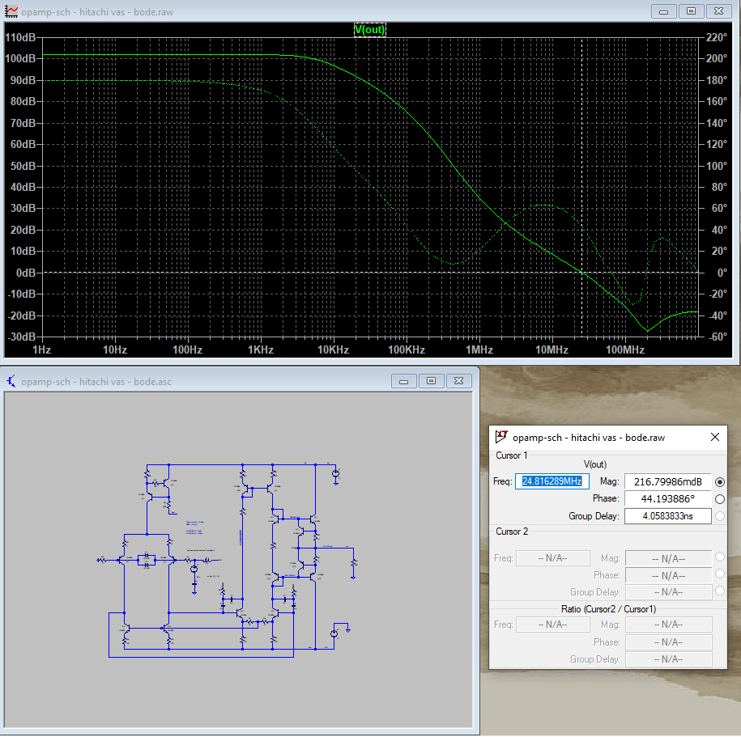Close the cursor readout dialog
This screenshot has width=741, height=737.
715,437
